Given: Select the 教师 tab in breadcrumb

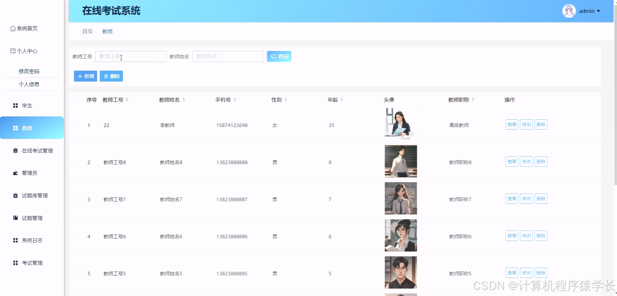Looking at the screenshot, I should click(107, 31).
